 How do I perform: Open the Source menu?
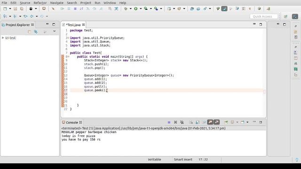[25, 3]
